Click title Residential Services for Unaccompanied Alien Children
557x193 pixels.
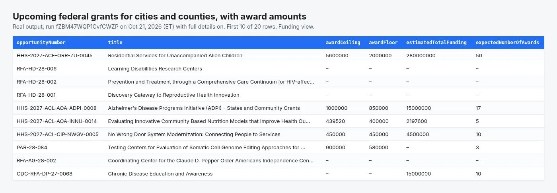tap(175, 56)
